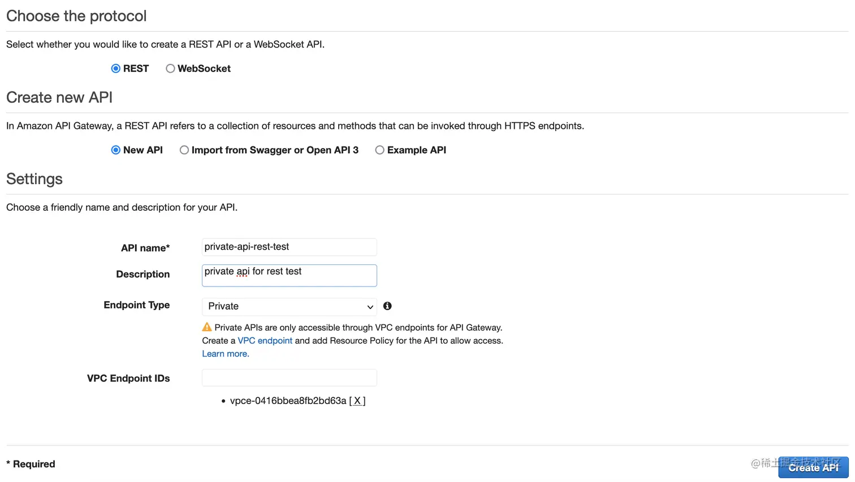
Task: Click the API name text field
Action: pos(289,247)
